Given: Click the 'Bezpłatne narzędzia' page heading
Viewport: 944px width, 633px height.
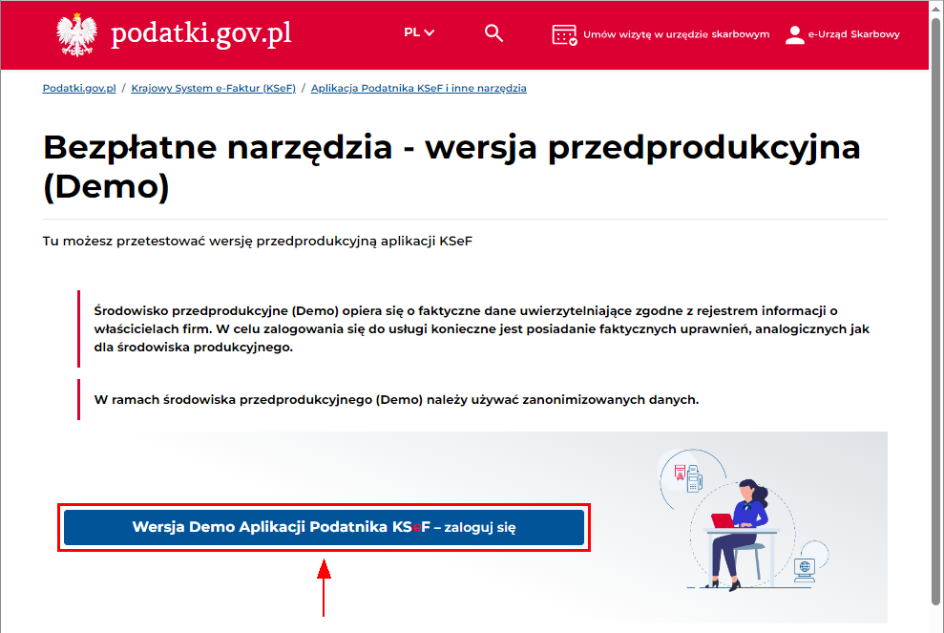Looking at the screenshot, I should click(x=451, y=166).
